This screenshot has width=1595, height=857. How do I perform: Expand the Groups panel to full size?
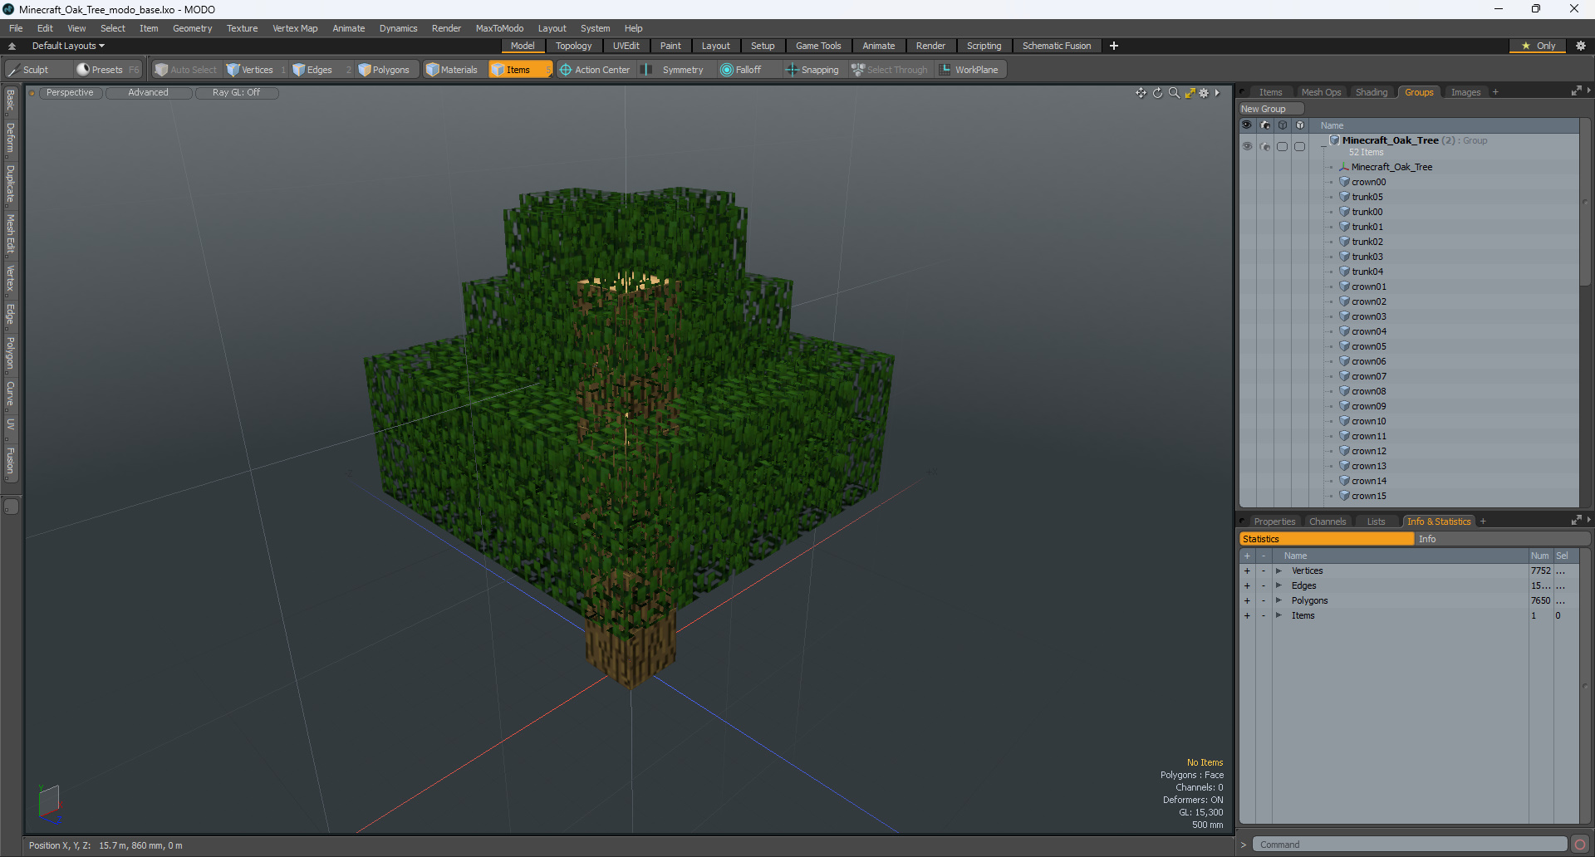click(x=1576, y=91)
